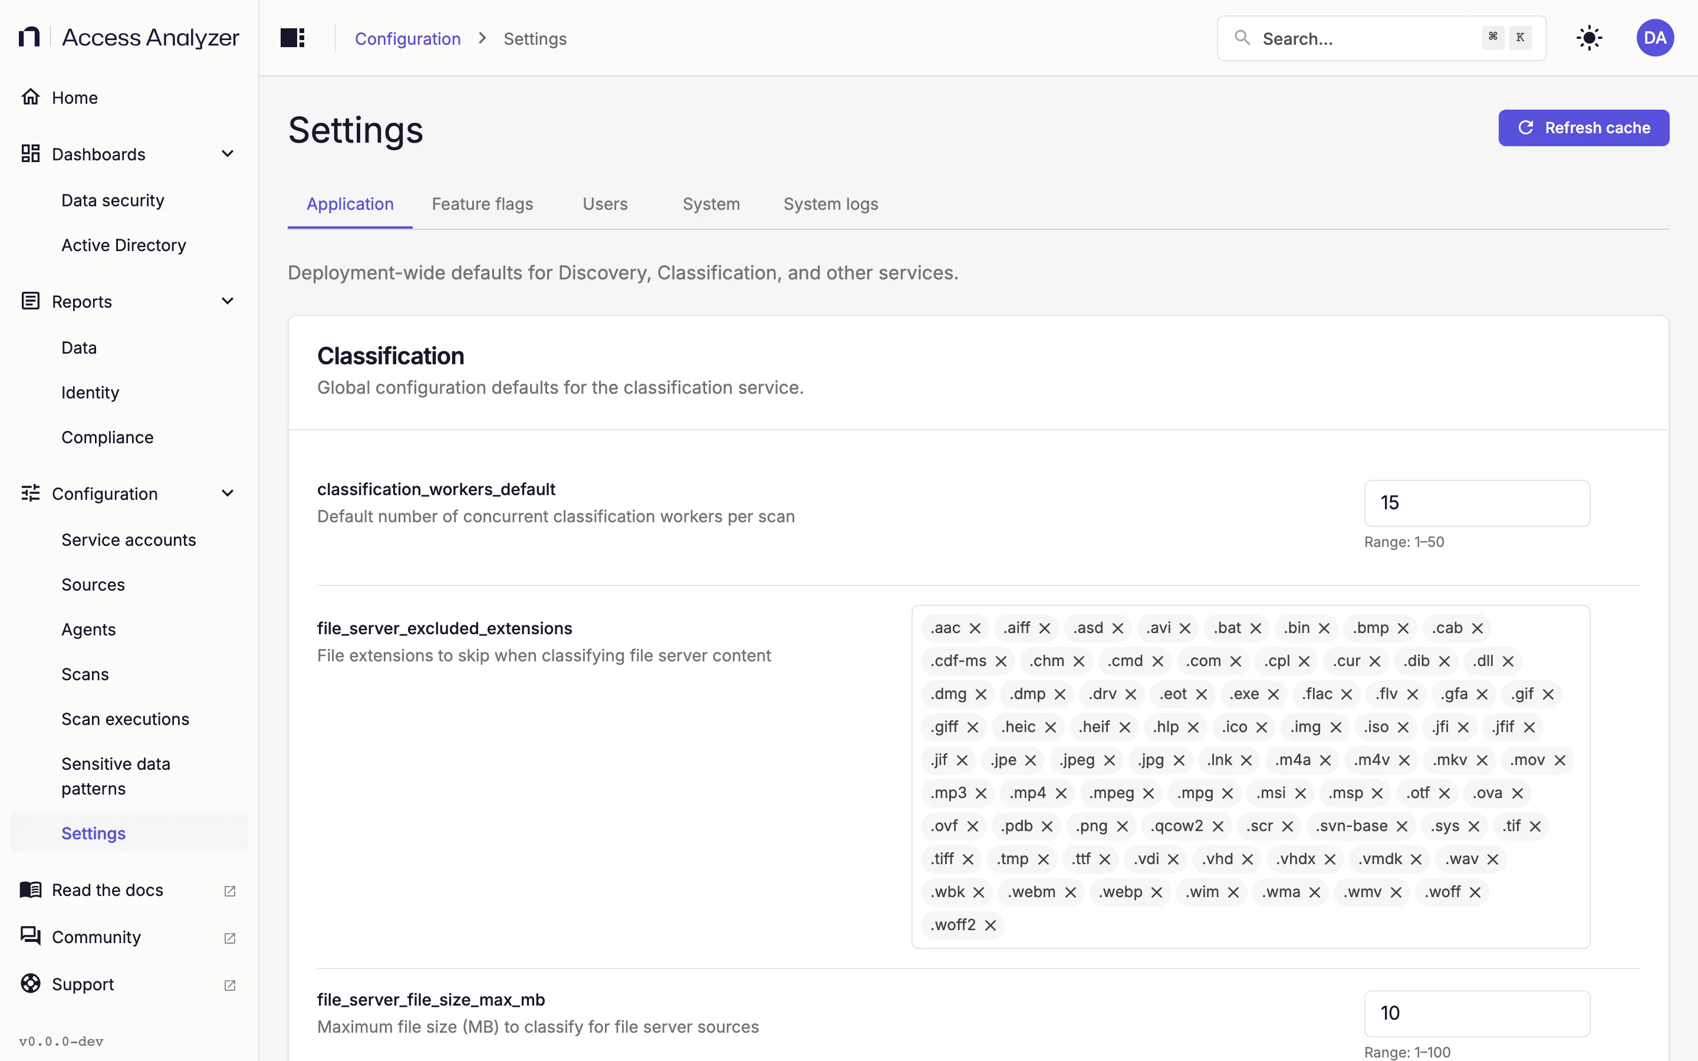Remove the .exe extension tag

coord(1273,694)
